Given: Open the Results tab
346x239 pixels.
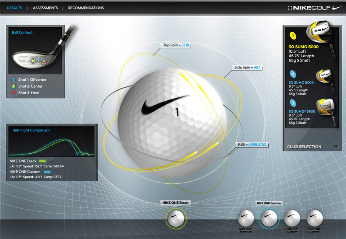Looking at the screenshot, I should [x=15, y=8].
